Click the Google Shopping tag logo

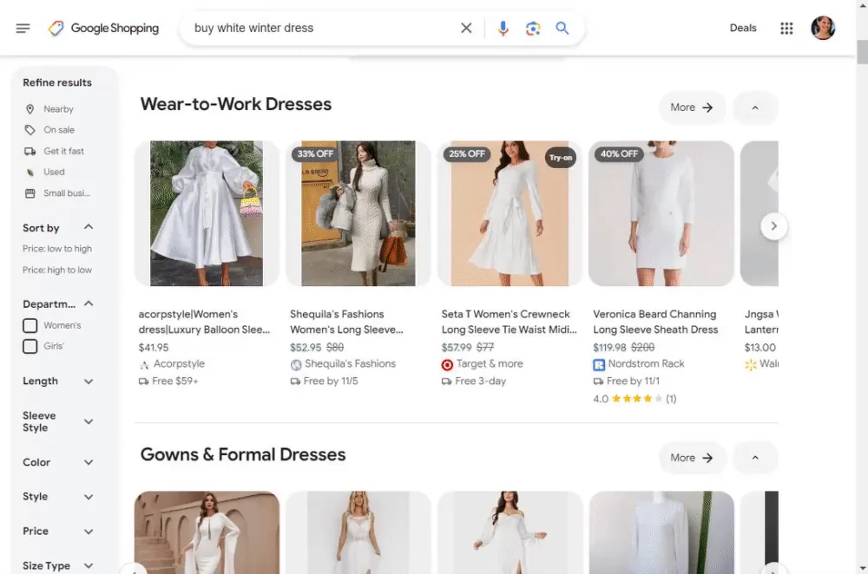coord(56,29)
